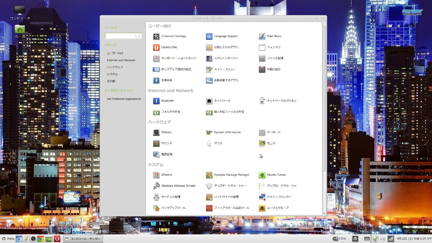Launch Ubuntu Tweak

click(273, 175)
